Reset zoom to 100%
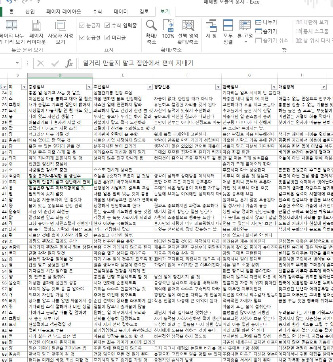Image resolution: width=333 pixels, height=362 pixels. [x=168, y=29]
